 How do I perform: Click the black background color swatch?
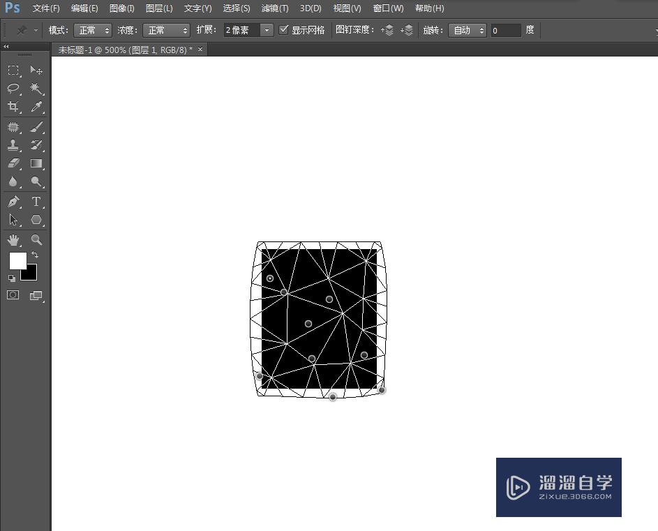[x=31, y=274]
